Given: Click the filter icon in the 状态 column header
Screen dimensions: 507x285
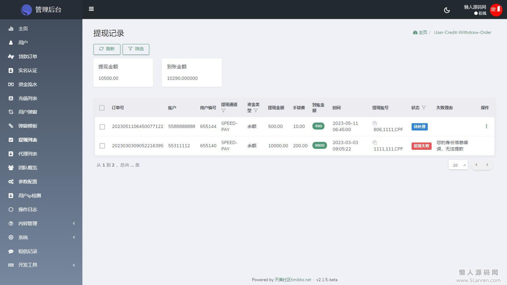Looking at the screenshot, I should [424, 108].
